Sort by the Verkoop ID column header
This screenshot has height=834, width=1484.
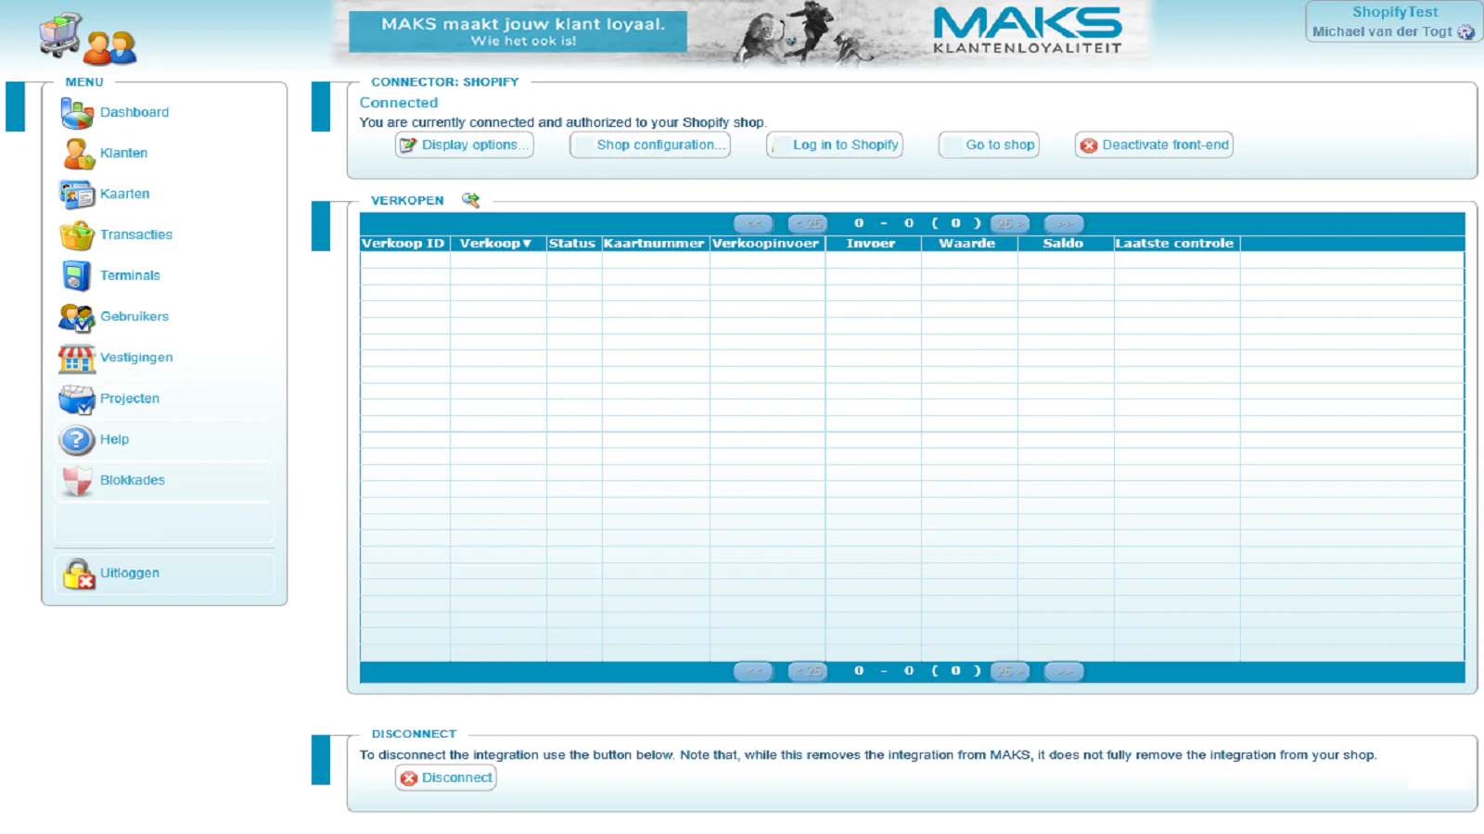click(404, 244)
